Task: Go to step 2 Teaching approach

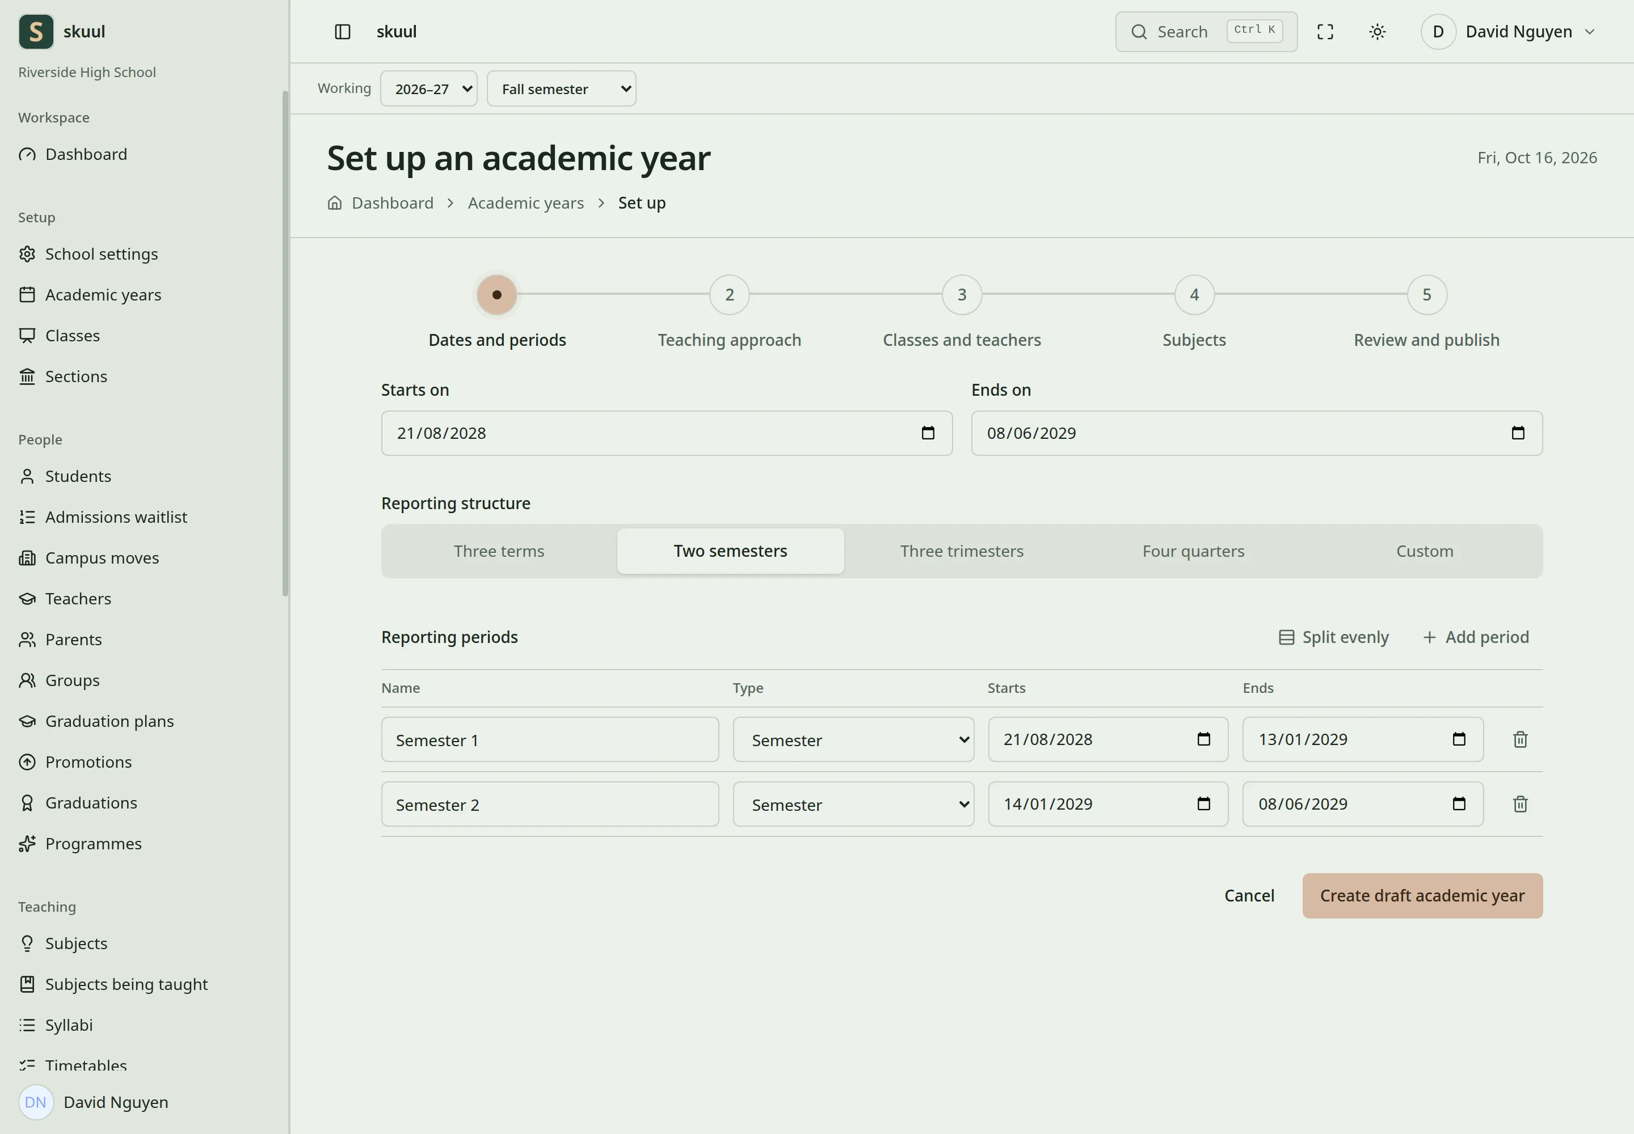Action: (730, 295)
